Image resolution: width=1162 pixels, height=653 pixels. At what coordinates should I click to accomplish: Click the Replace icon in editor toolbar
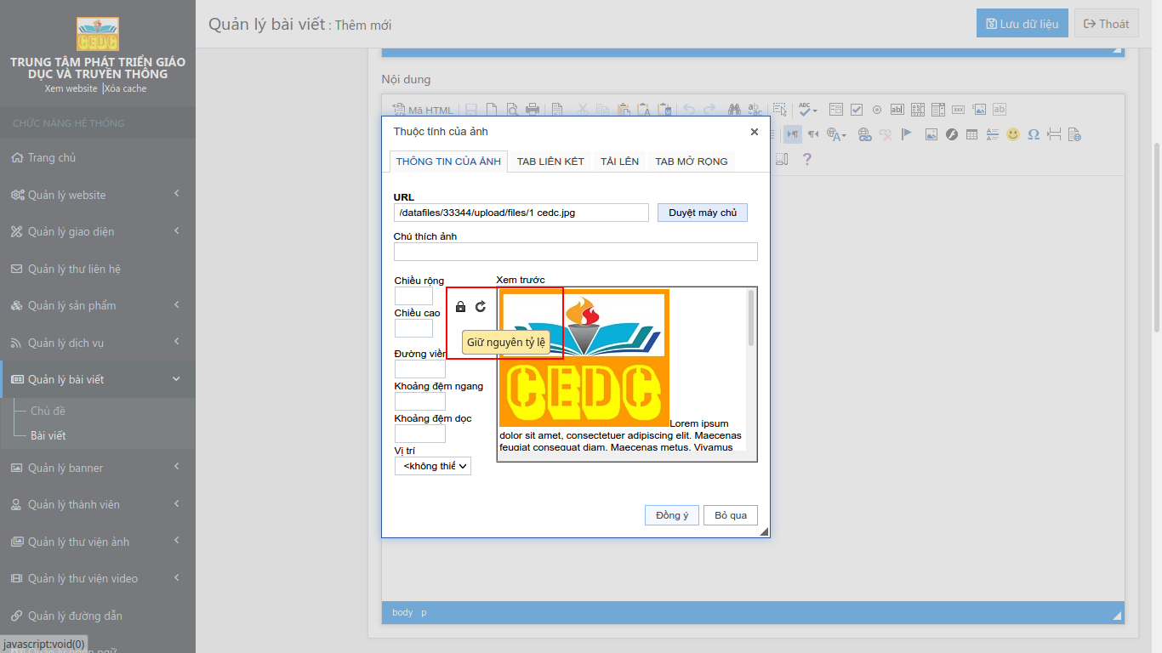755,110
